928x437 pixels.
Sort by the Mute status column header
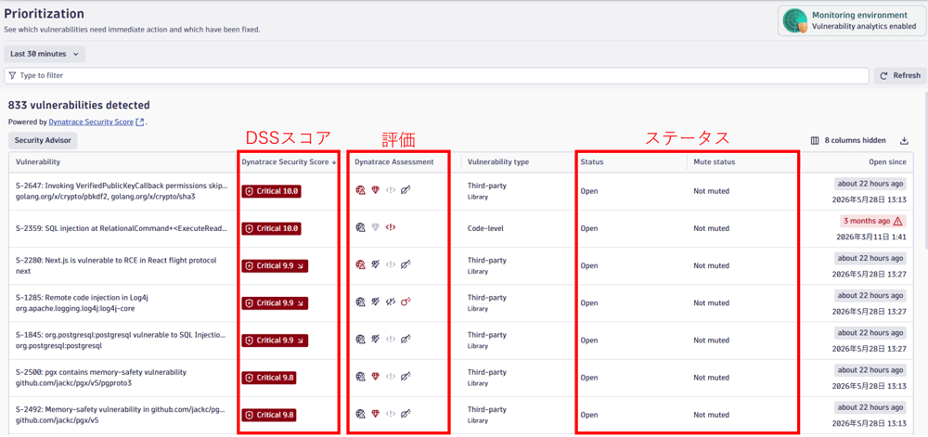[715, 162]
